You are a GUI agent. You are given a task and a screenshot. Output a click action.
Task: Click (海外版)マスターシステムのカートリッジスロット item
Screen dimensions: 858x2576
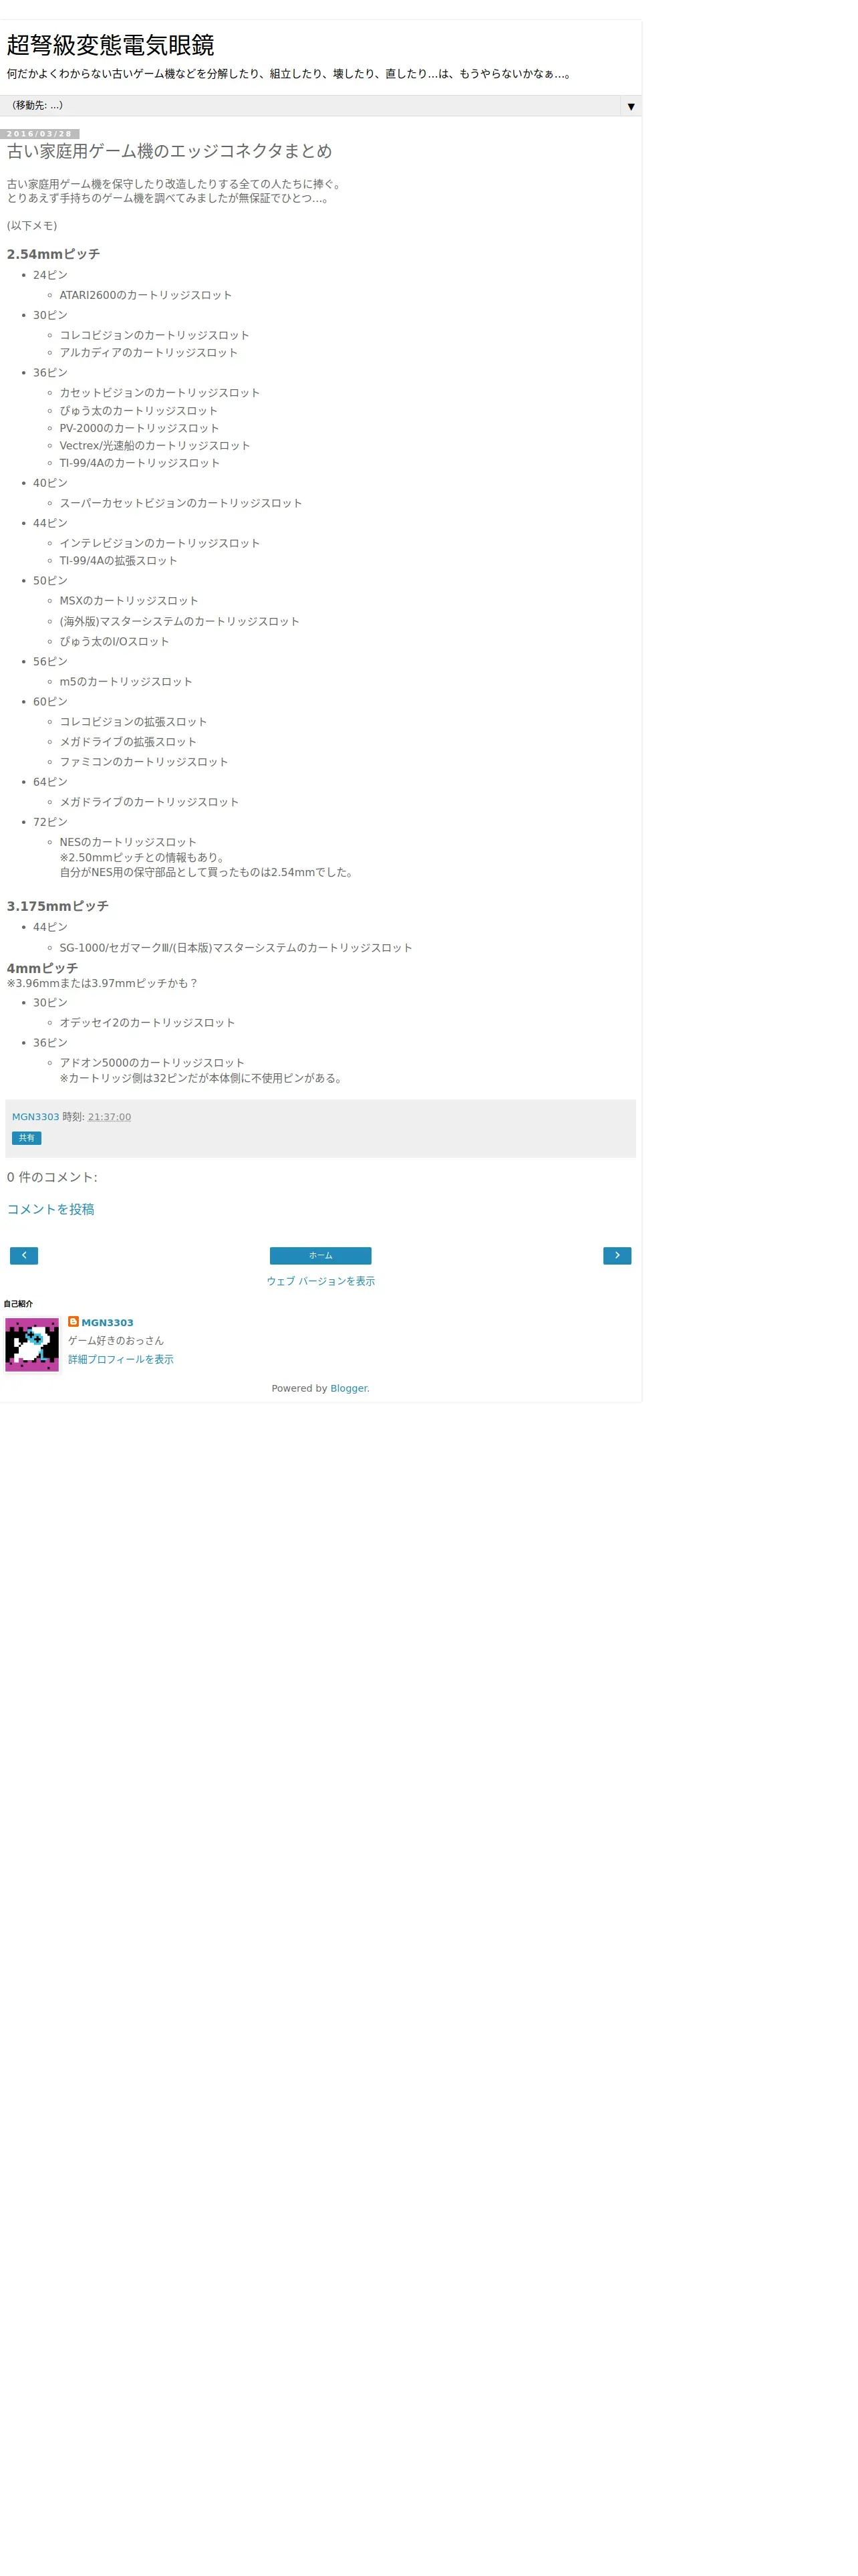pyautogui.click(x=180, y=622)
